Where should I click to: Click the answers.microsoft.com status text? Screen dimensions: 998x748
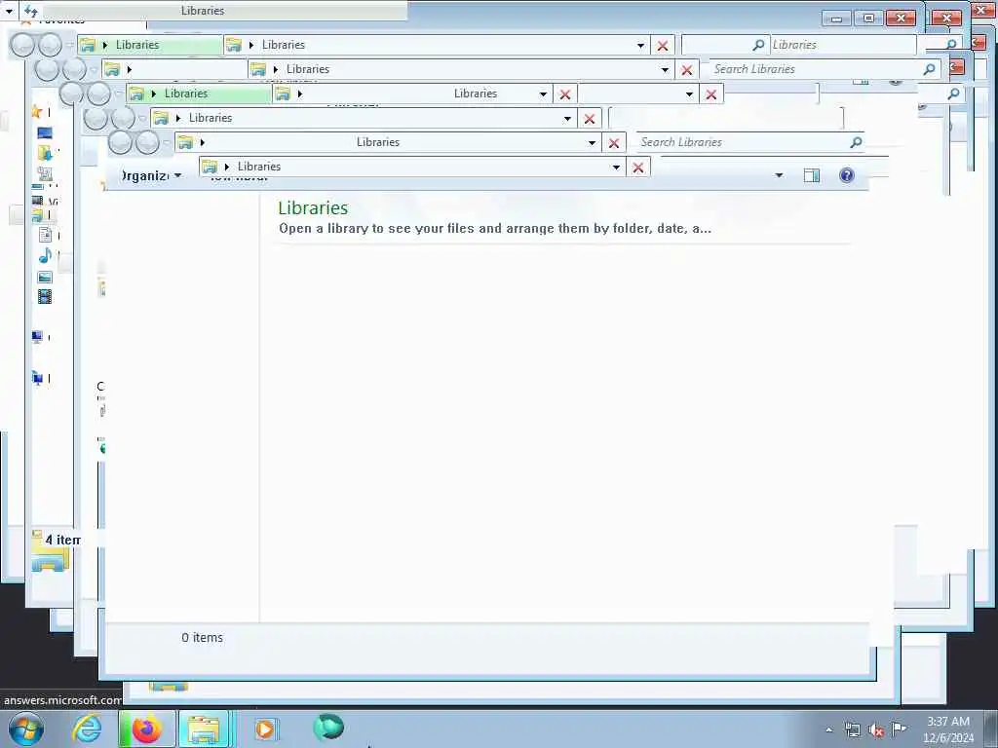(61, 700)
